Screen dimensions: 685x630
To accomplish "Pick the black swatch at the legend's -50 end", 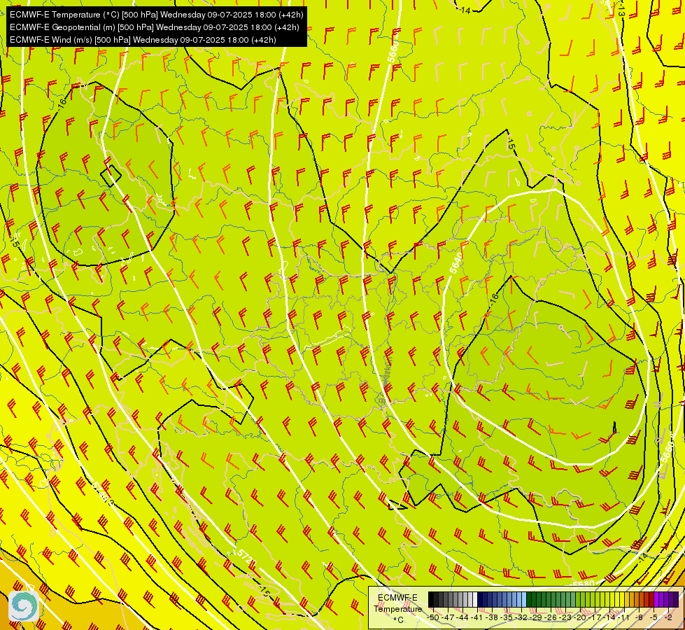I will [x=431, y=599].
